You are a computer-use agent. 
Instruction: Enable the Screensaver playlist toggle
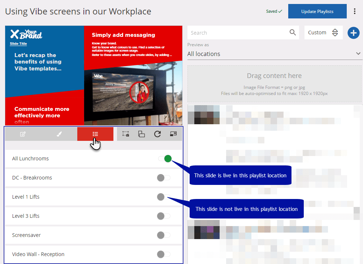coord(164,235)
